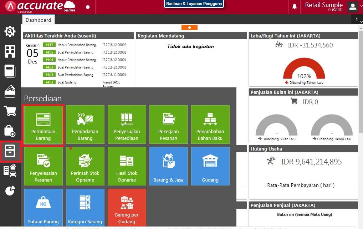Open Retail Sample susanti account menu
The width and height of the screenshot is (363, 229).
tap(324, 7)
